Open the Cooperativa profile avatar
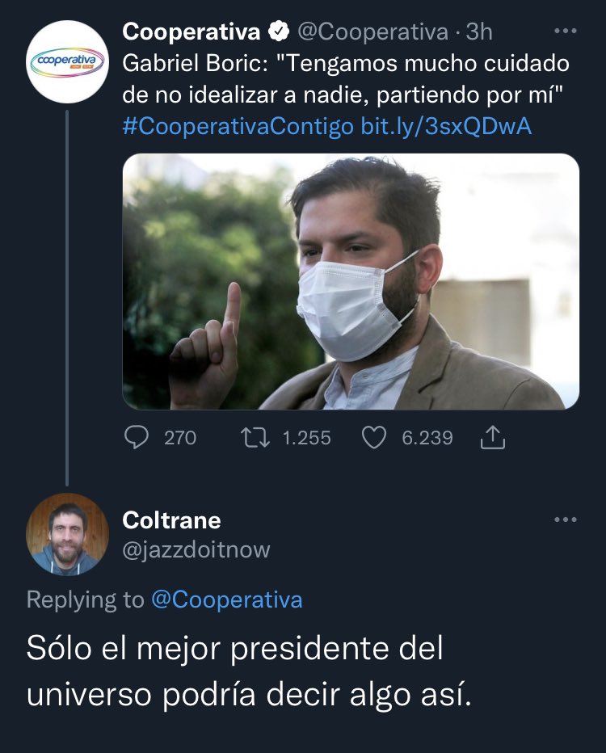Viewport: 606px width, 753px height. [67, 62]
